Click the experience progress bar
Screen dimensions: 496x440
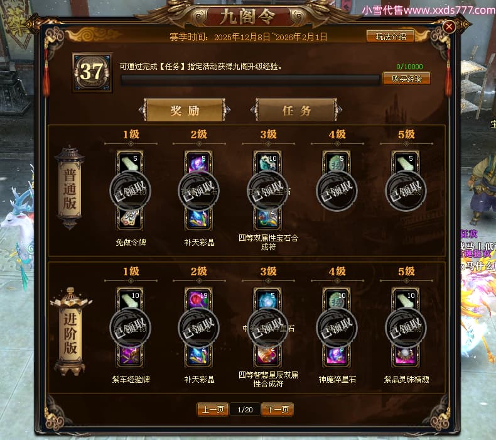pyautogui.click(x=250, y=80)
